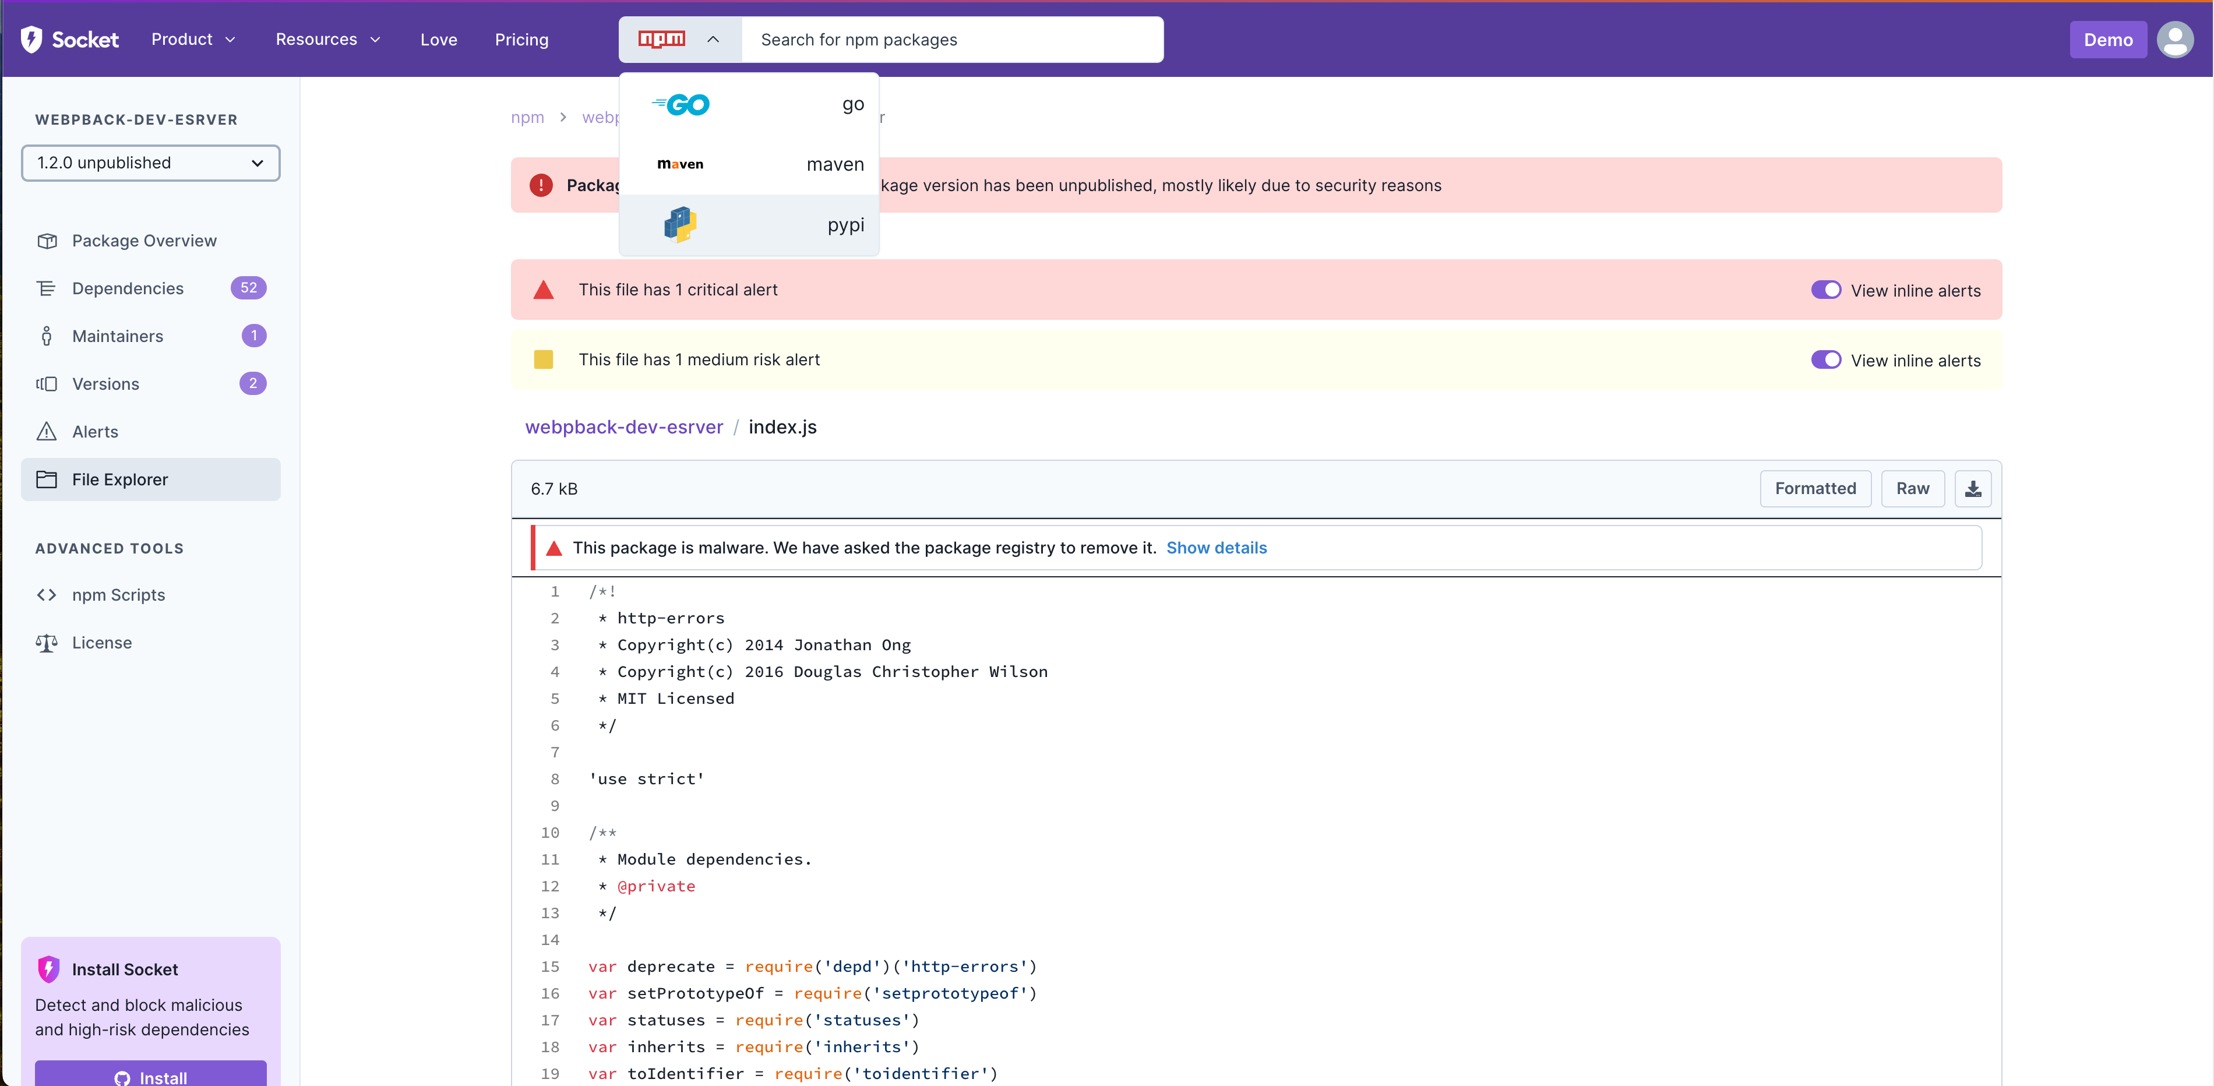Open the user account avatar
Viewport: 2214px width, 1086px height.
2176,40
